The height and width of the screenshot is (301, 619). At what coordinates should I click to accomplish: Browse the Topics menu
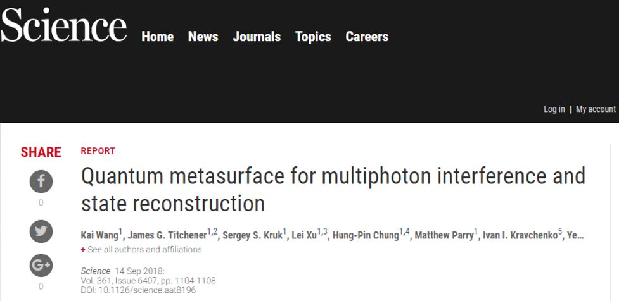pos(313,37)
